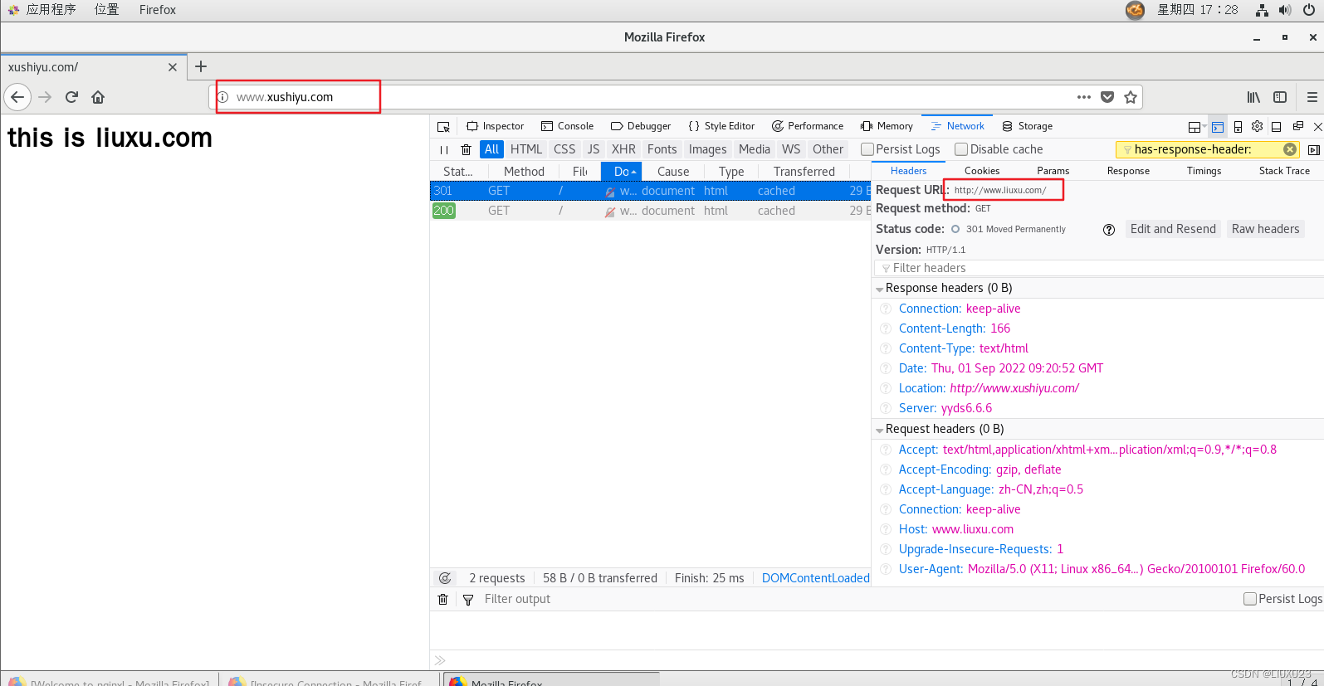
Task: Click the console Filter output field
Action: 859,599
